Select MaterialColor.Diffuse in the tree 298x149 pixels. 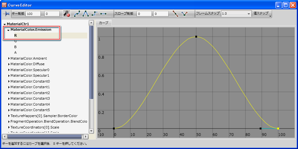pyautogui.click(x=27, y=64)
